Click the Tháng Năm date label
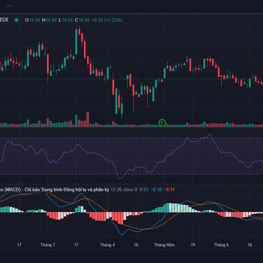Image resolution: width=263 pixels, height=263 pixels. [x=164, y=245]
